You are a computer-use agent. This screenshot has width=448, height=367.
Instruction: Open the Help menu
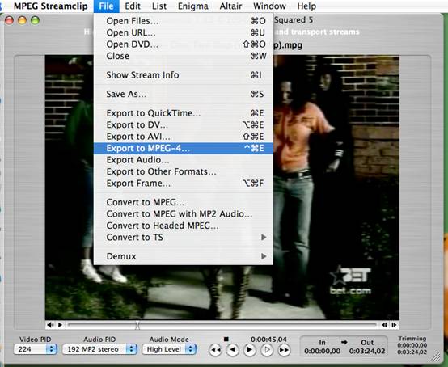tap(306, 6)
